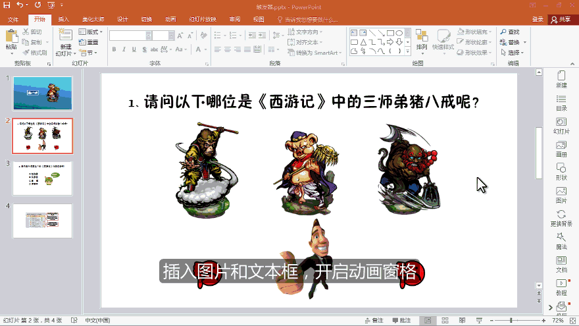Click the Copy (复制) icon
This screenshot has height=326, width=579.
click(26, 42)
